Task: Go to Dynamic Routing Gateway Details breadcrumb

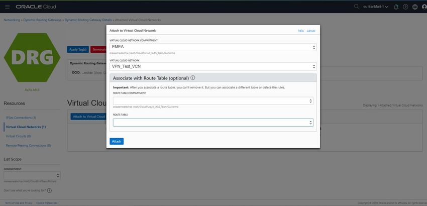Action: (x=88, y=20)
